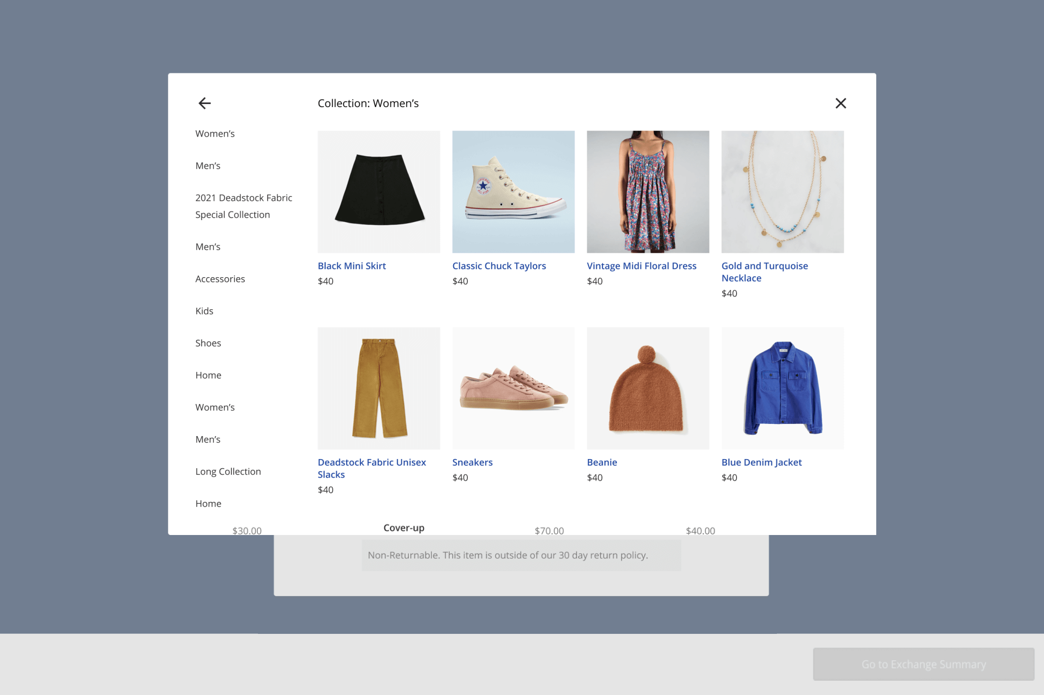The image size is (1044, 695).
Task: Select the mustard slacks product image
Action: [379, 388]
